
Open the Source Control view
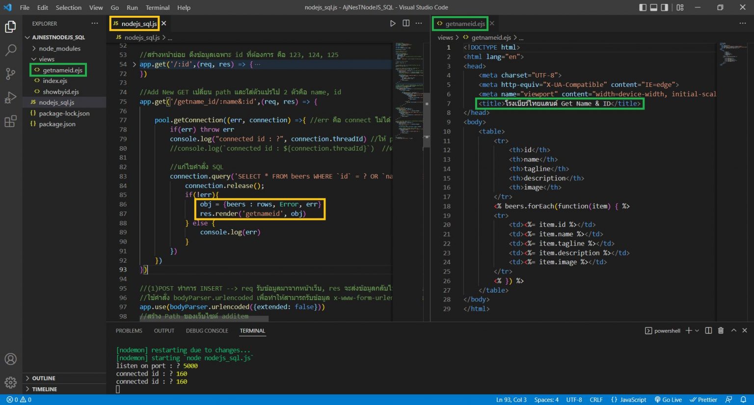click(x=10, y=74)
